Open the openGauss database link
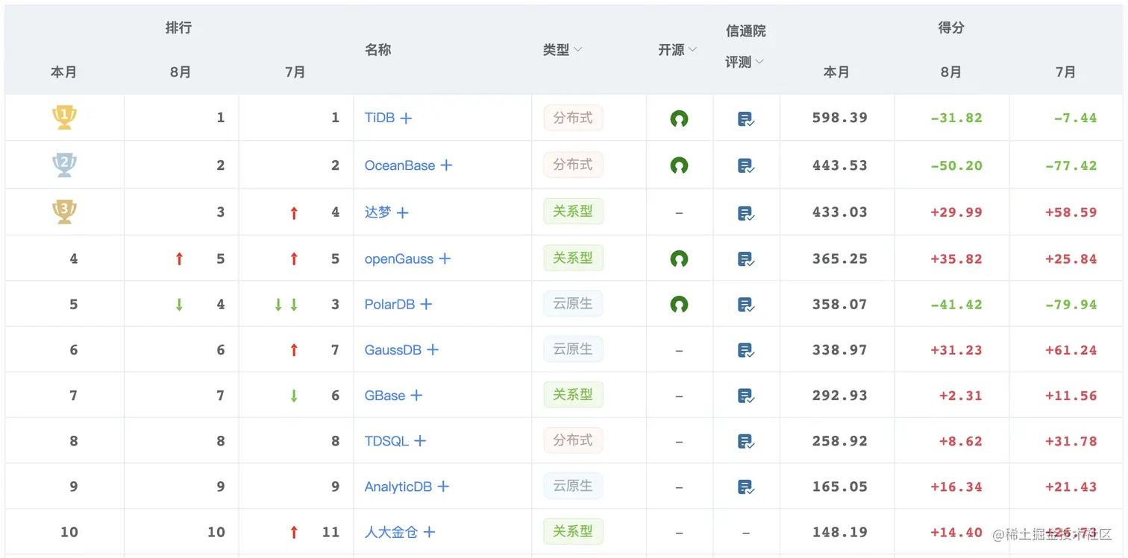Image resolution: width=1128 pixels, height=558 pixels. [x=399, y=259]
